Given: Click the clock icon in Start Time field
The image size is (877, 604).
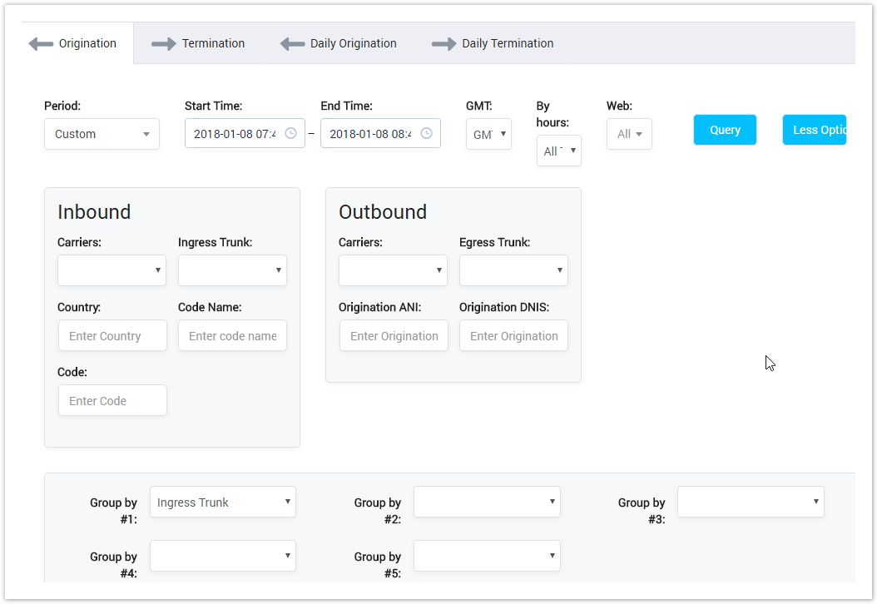Looking at the screenshot, I should point(290,133).
